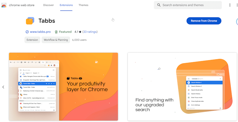The height and width of the screenshot is (122, 238).
Task: Select the Workflow & Planning chip
Action: (56, 40)
